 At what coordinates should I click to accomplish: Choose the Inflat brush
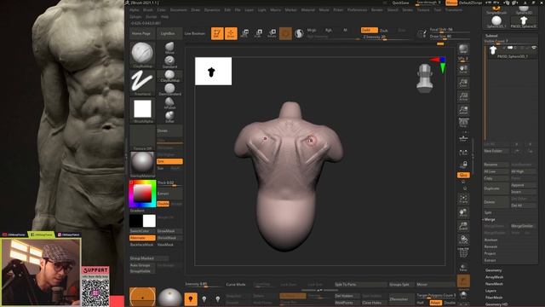pos(169,117)
